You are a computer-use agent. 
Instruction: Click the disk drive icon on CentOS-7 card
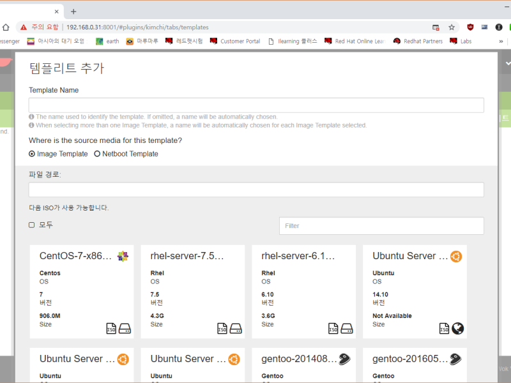click(x=125, y=328)
